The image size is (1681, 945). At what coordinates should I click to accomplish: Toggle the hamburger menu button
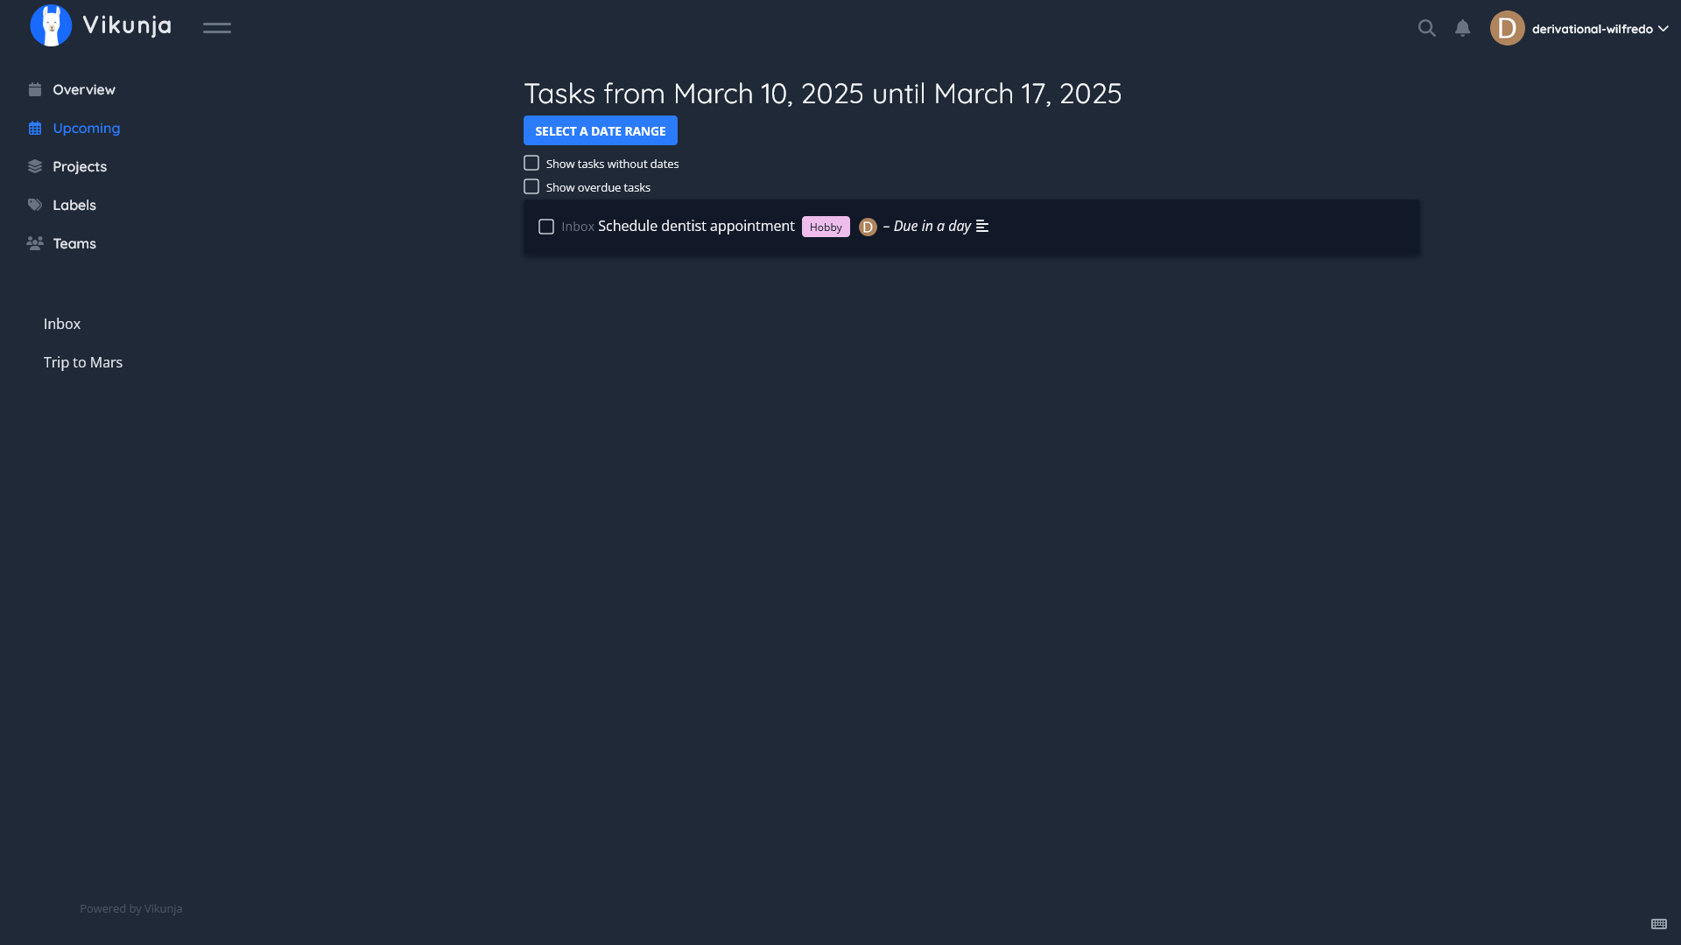(217, 28)
